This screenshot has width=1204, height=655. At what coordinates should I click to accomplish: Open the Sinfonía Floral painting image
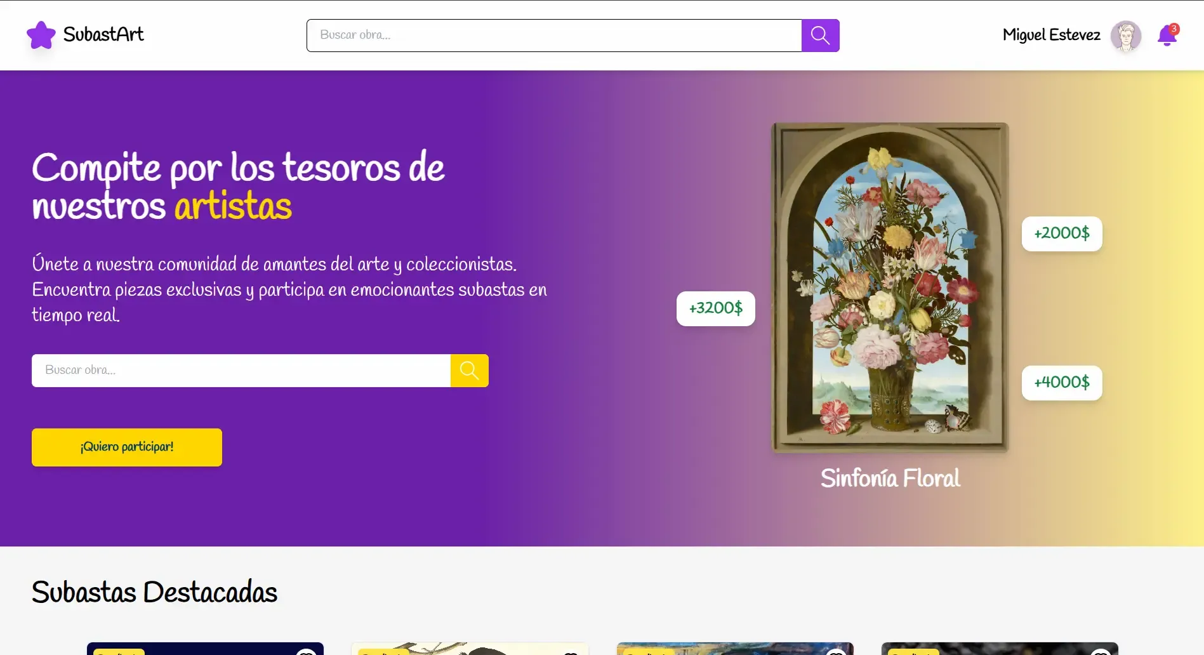point(890,288)
